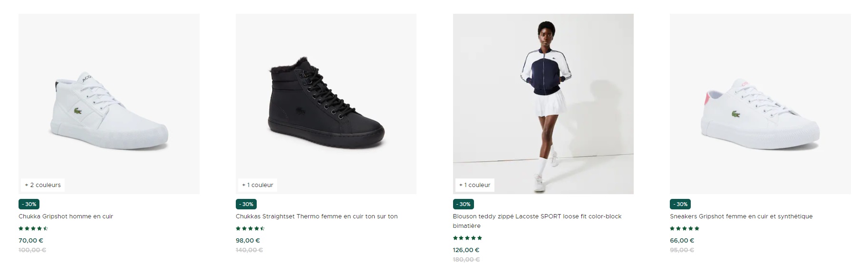This screenshot has width=860, height=263.
Task: Click star rating under Blouson teddy zippé
Action: point(467,238)
